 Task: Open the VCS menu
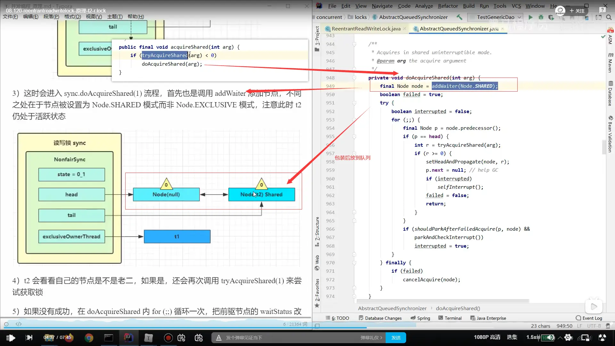click(516, 6)
